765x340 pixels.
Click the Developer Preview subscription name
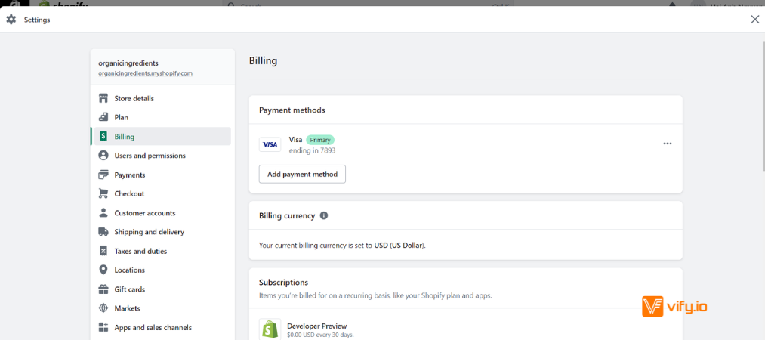point(317,326)
